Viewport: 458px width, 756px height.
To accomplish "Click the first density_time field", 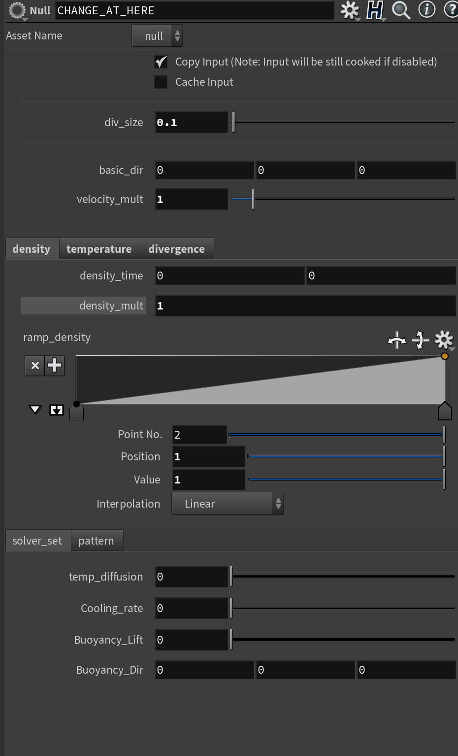I will tap(229, 275).
